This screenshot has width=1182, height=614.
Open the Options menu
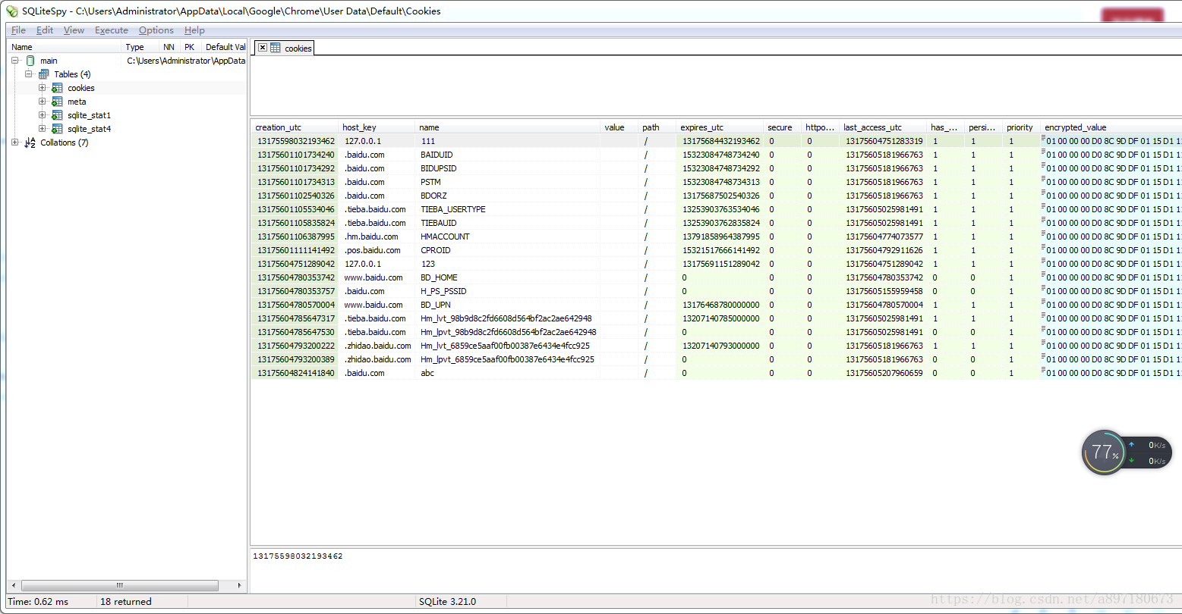(x=156, y=30)
